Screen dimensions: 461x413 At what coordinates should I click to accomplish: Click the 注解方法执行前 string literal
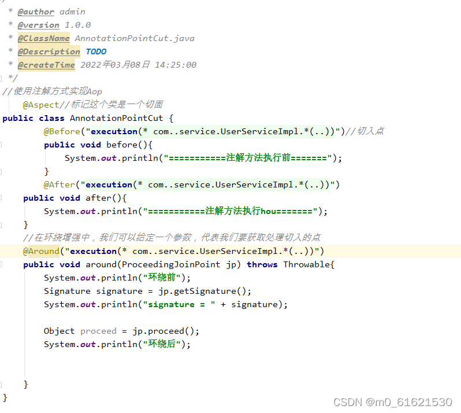248,158
